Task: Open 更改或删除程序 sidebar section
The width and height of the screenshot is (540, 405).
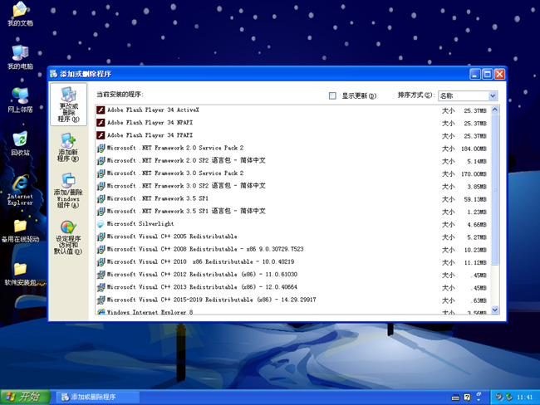Action: (x=68, y=105)
